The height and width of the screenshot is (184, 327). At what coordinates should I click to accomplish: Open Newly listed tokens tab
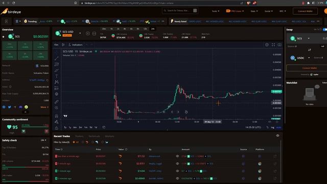179,21
